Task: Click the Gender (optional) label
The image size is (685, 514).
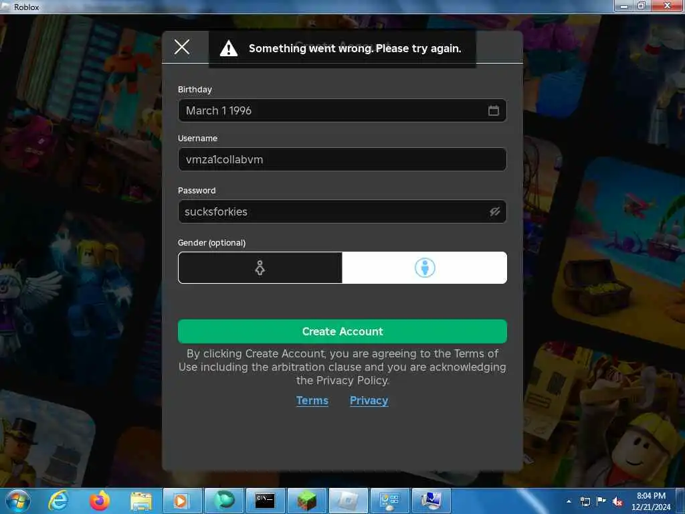Action: pos(211,242)
